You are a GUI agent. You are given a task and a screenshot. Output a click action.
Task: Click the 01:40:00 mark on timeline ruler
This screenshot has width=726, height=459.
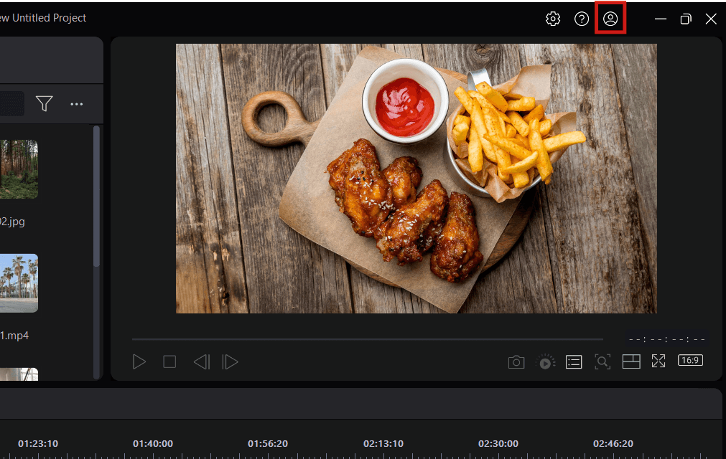153,444
